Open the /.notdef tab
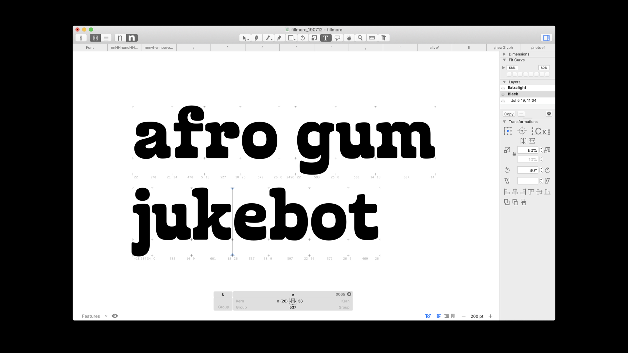 pos(538,47)
